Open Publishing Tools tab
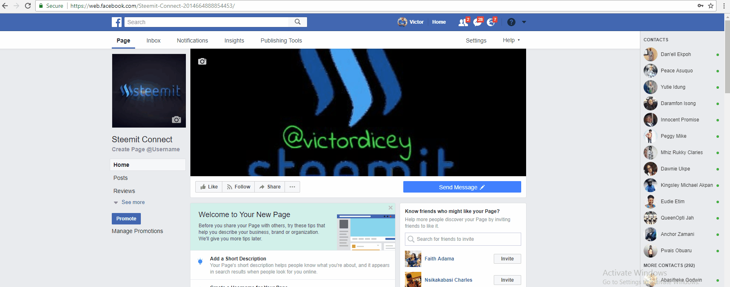This screenshot has height=287, width=730. point(281,40)
